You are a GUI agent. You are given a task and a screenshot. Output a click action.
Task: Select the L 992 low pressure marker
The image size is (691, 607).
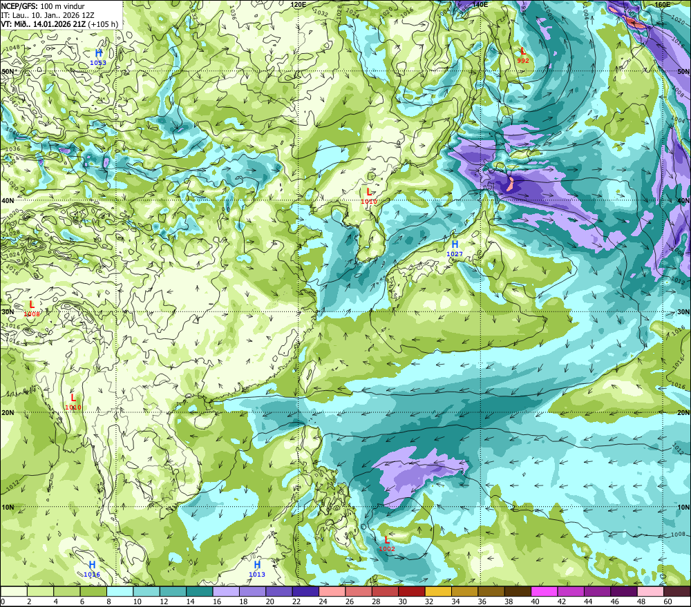point(523,55)
